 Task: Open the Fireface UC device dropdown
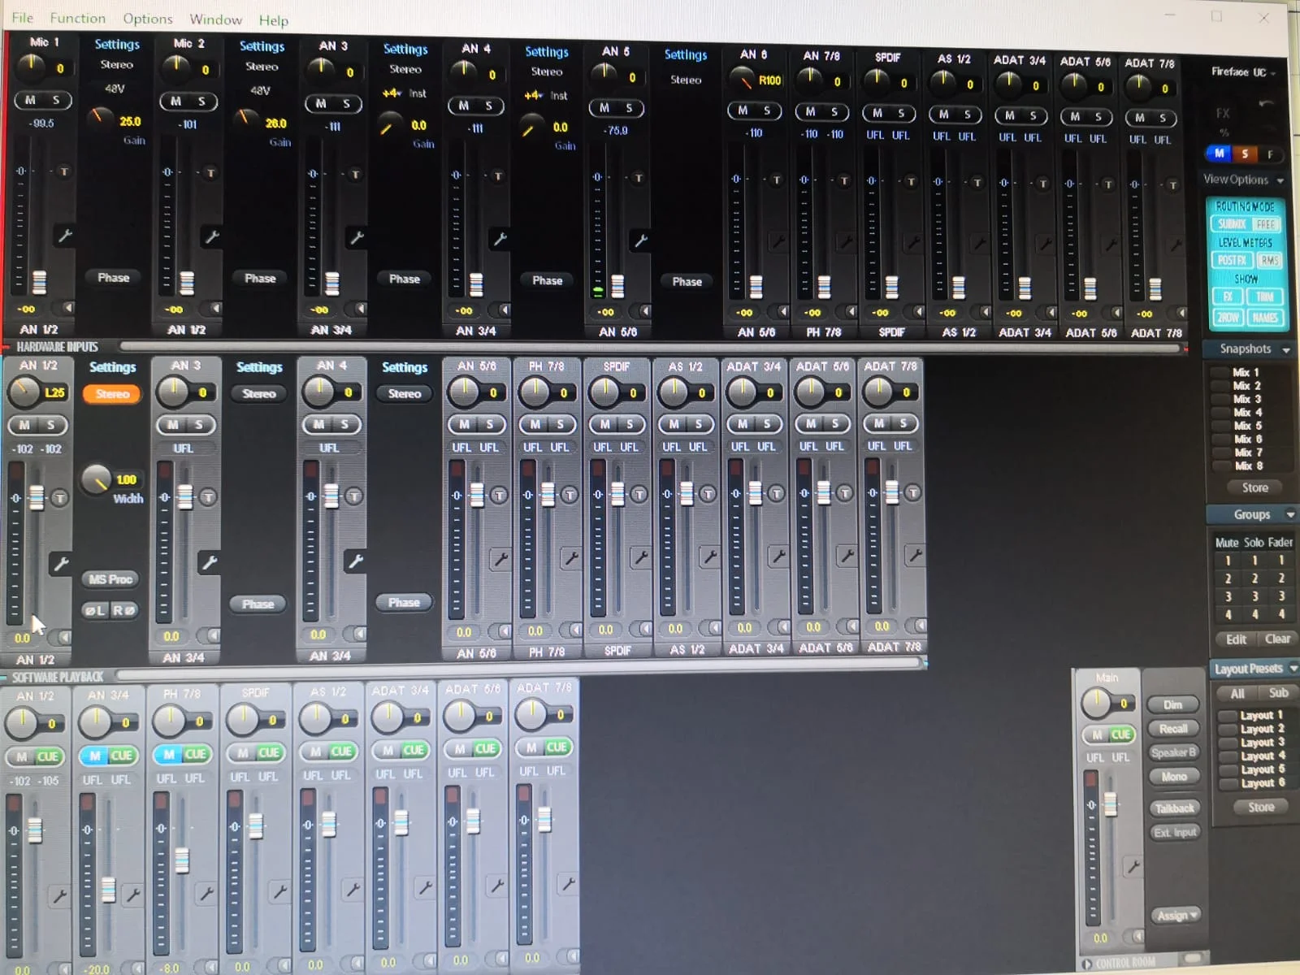coord(1243,72)
